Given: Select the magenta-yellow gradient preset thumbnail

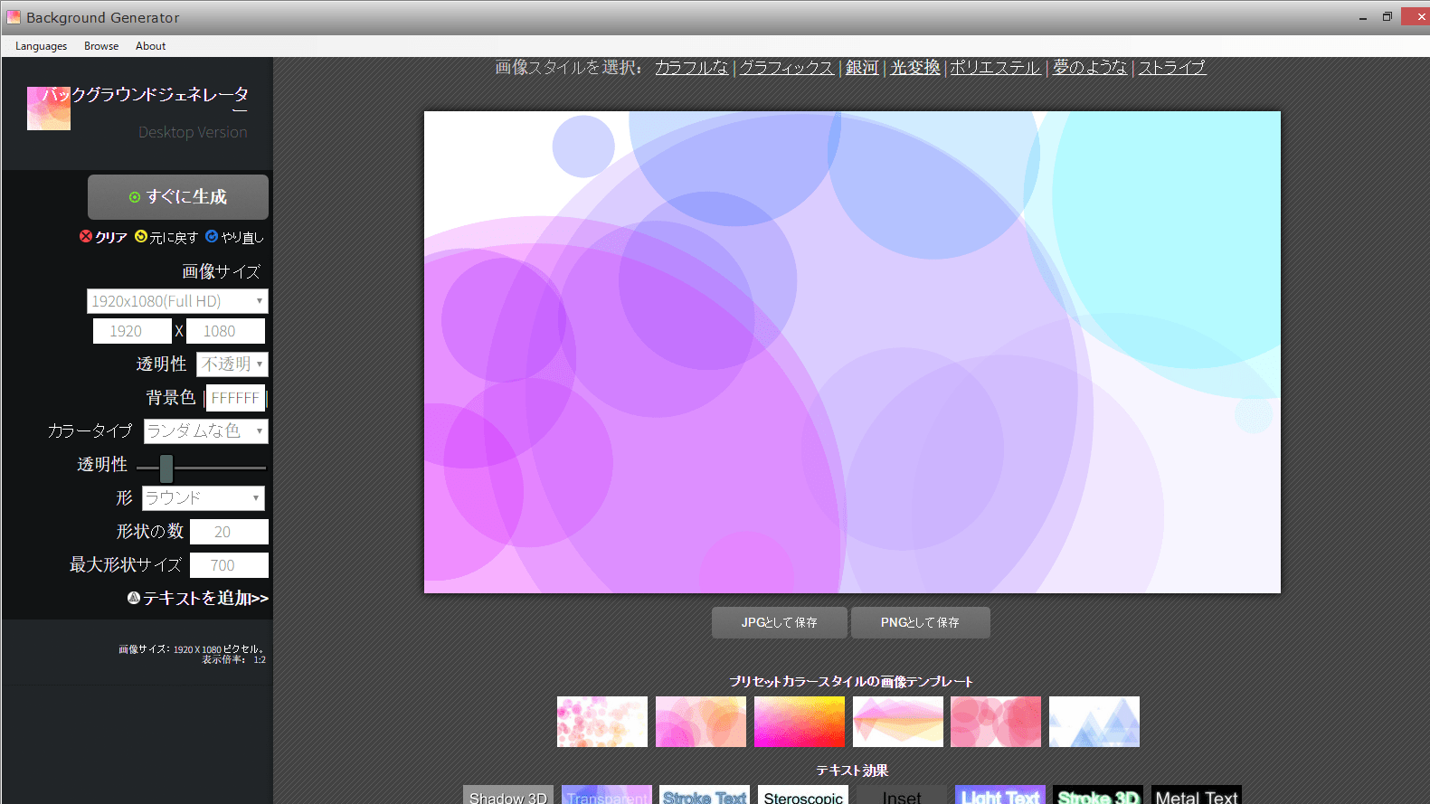Looking at the screenshot, I should point(800,722).
